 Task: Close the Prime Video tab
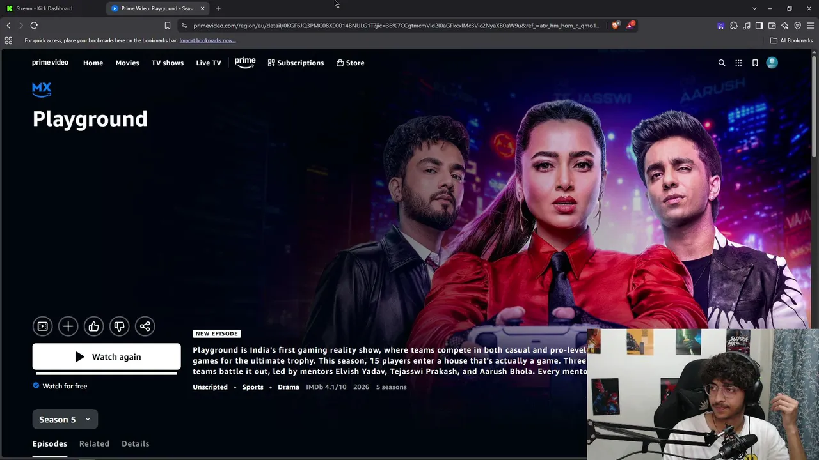pyautogui.click(x=202, y=8)
